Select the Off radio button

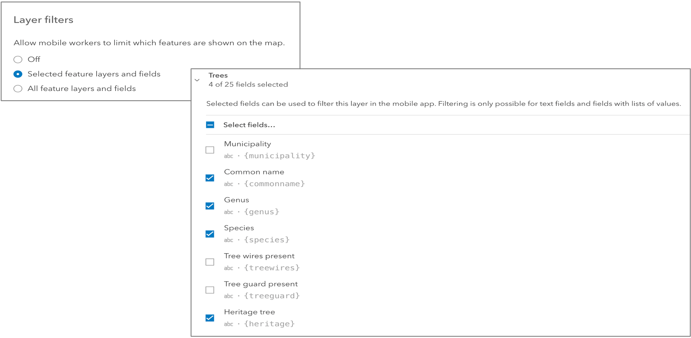tap(18, 59)
